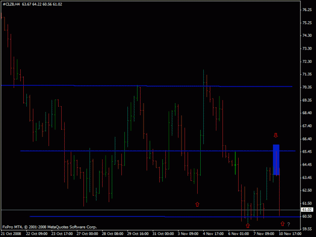Select the red up arrow beside question mark
316x237 pixels.
click(x=283, y=224)
